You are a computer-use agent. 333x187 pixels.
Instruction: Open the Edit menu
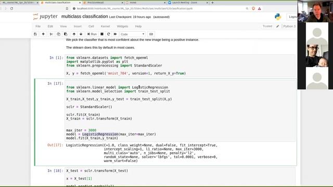tap(50, 26)
